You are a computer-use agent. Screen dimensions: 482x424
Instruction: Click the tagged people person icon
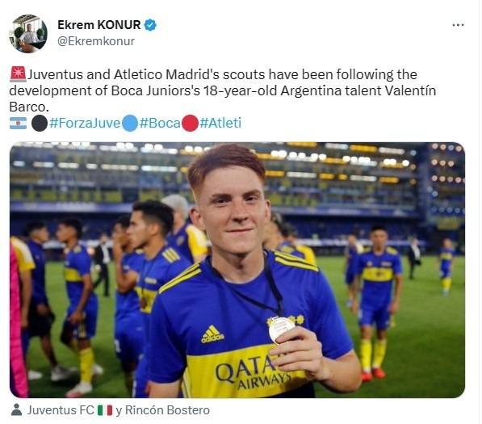coord(17,410)
